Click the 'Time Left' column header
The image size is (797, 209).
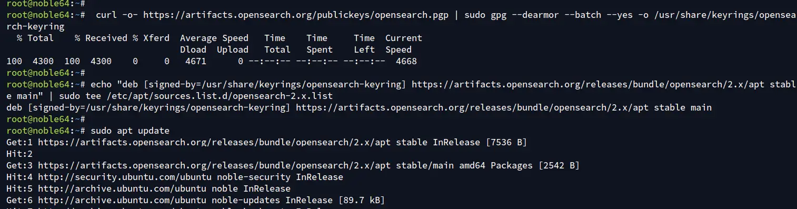364,44
